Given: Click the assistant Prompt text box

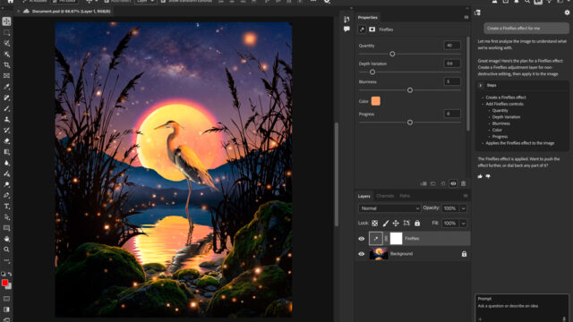Looking at the screenshot, I should coord(522,308).
